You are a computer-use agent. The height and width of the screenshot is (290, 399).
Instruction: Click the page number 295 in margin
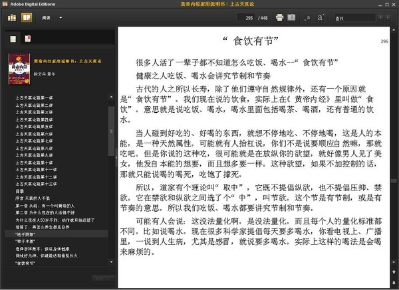(x=384, y=41)
